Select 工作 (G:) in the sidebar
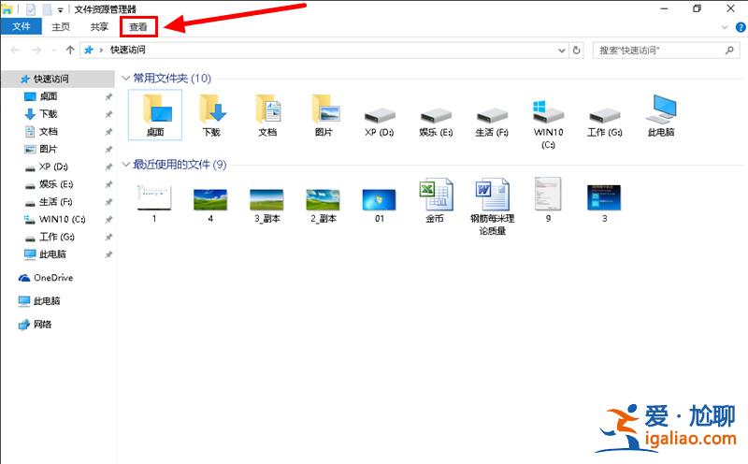The image size is (748, 464). click(x=57, y=237)
